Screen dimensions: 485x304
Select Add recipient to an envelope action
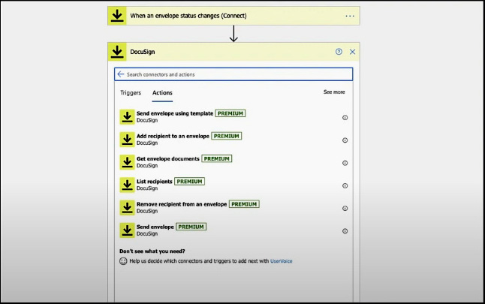click(x=173, y=136)
